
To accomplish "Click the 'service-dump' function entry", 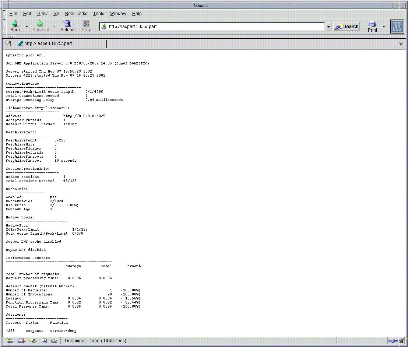I will [x=63, y=331].
